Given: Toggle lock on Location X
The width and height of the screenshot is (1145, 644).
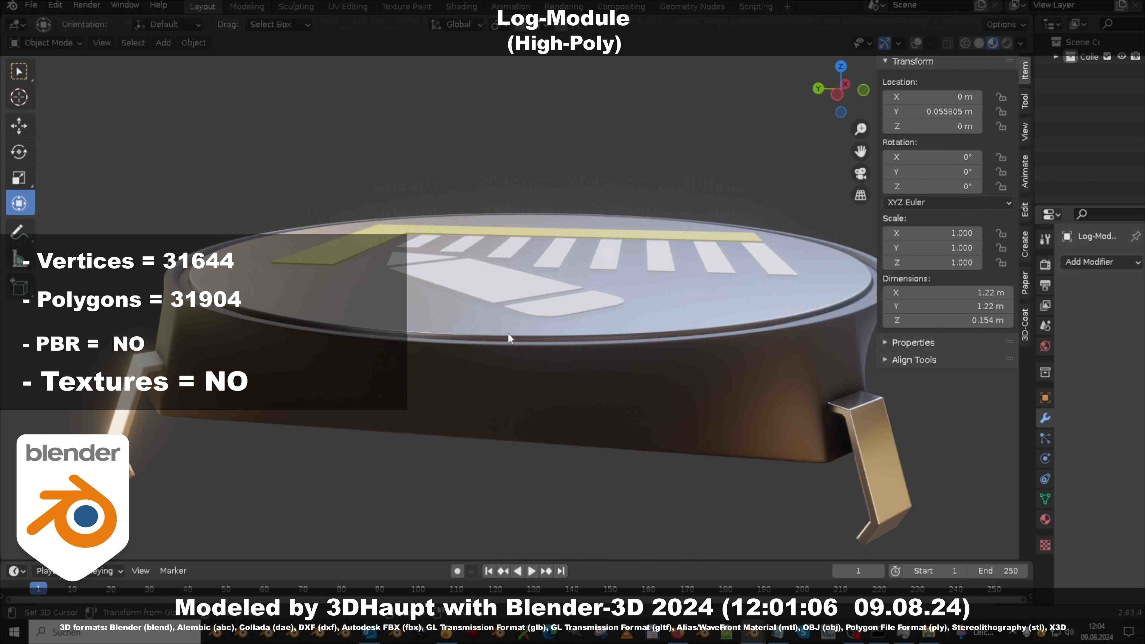Looking at the screenshot, I should 1001,97.
